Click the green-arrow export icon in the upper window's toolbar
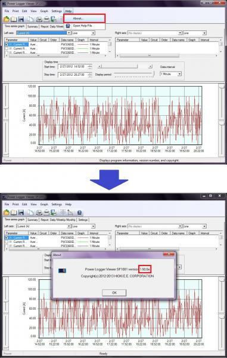This screenshot has width=227, height=358. [54, 19]
